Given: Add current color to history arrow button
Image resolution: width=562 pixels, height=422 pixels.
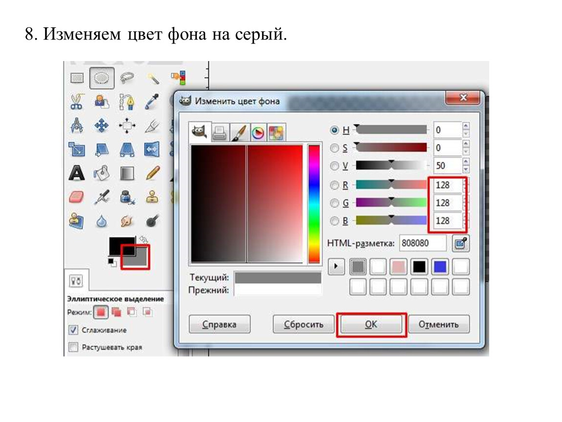Looking at the screenshot, I should pyautogui.click(x=336, y=267).
